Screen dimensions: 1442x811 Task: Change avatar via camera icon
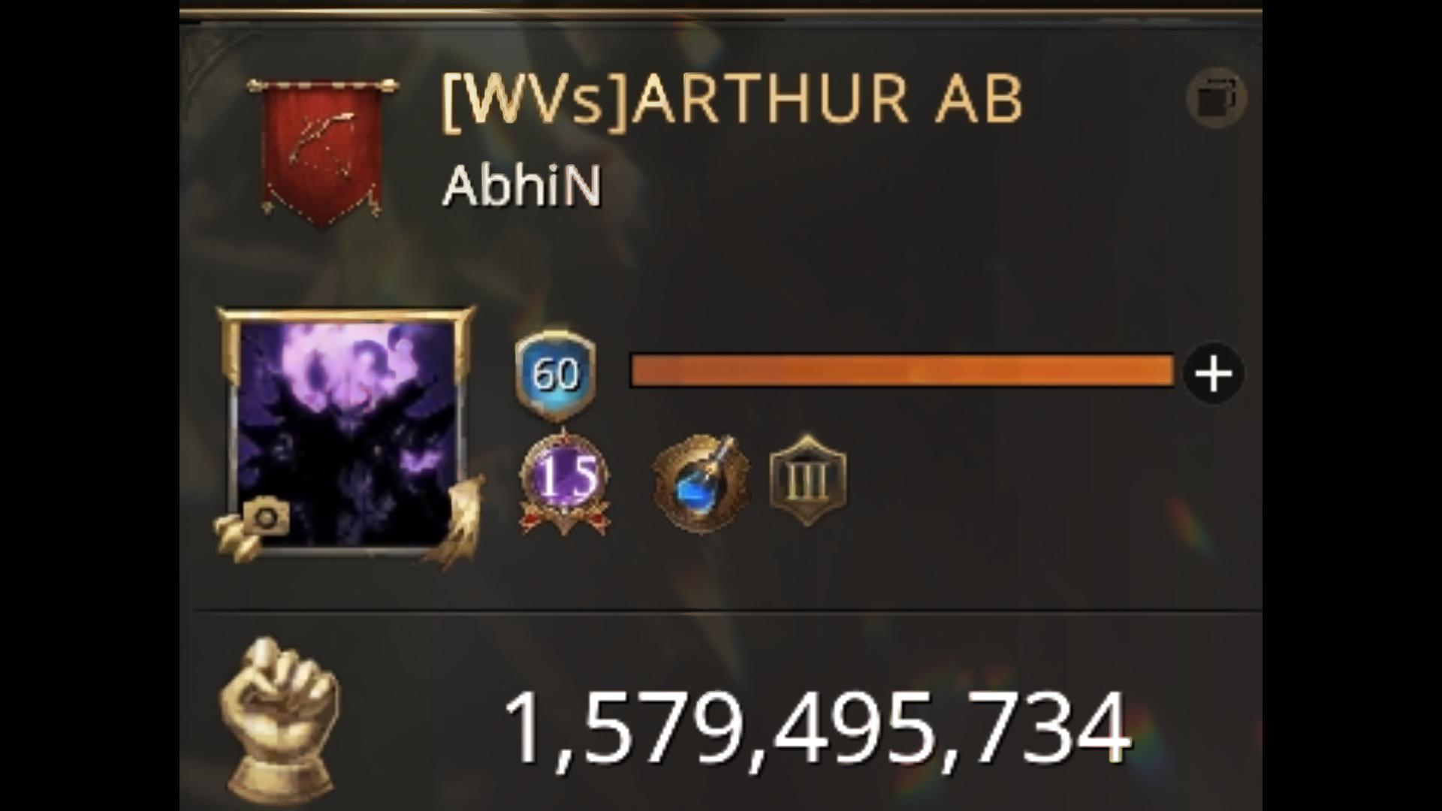pos(267,517)
